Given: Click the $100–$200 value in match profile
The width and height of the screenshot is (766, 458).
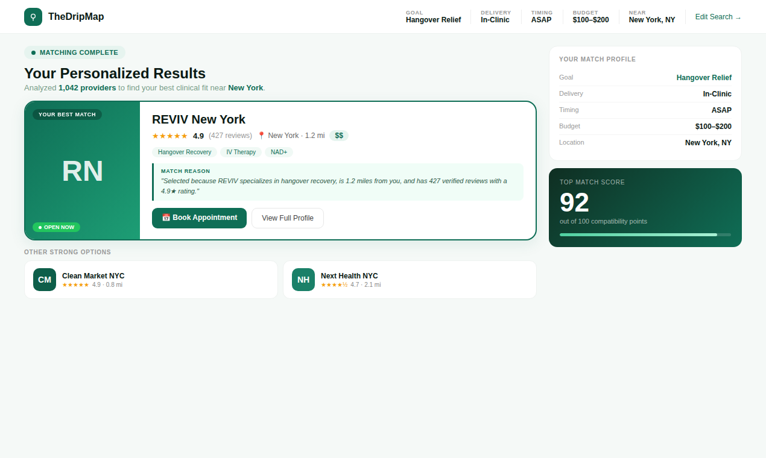Looking at the screenshot, I should pyautogui.click(x=714, y=127).
